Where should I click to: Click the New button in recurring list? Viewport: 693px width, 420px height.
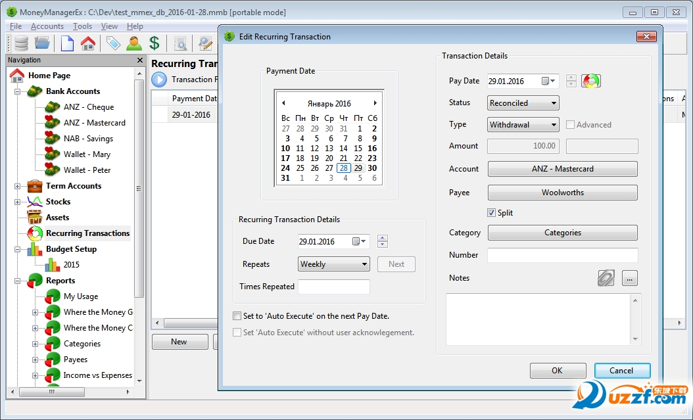[179, 342]
